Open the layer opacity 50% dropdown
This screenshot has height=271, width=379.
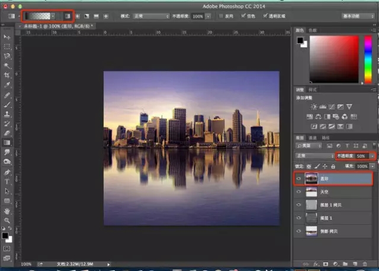tap(372, 156)
